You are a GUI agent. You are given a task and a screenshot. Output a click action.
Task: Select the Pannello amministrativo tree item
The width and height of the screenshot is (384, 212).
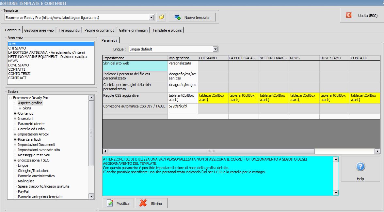tap(36, 176)
